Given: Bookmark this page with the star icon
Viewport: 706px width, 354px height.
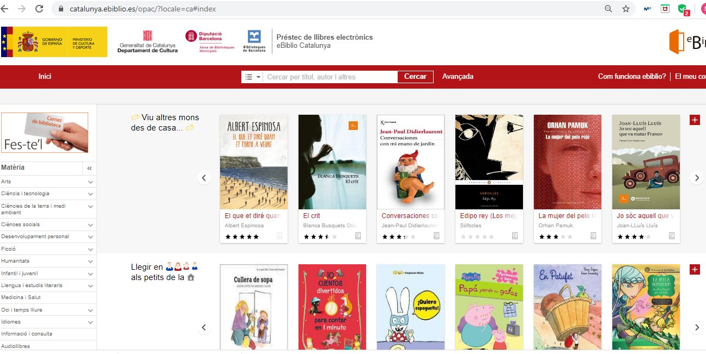Looking at the screenshot, I should [x=626, y=9].
